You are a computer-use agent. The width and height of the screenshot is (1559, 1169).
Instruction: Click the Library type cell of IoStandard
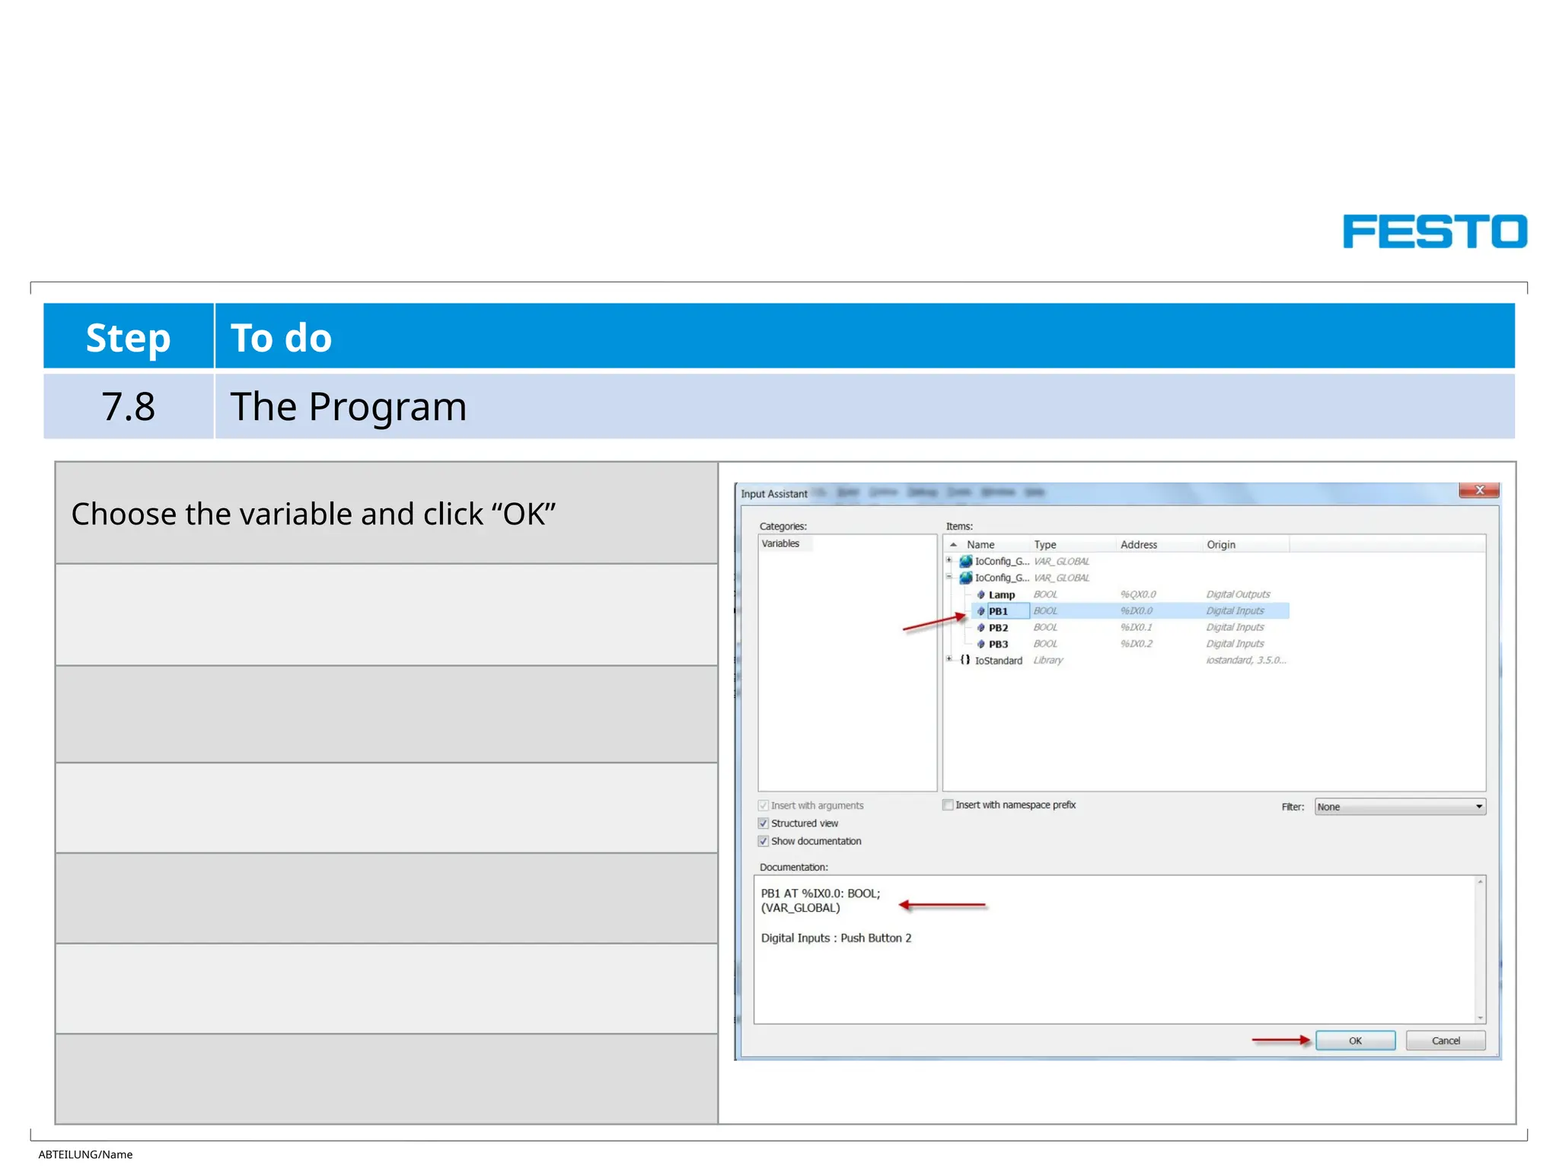pyautogui.click(x=1048, y=660)
